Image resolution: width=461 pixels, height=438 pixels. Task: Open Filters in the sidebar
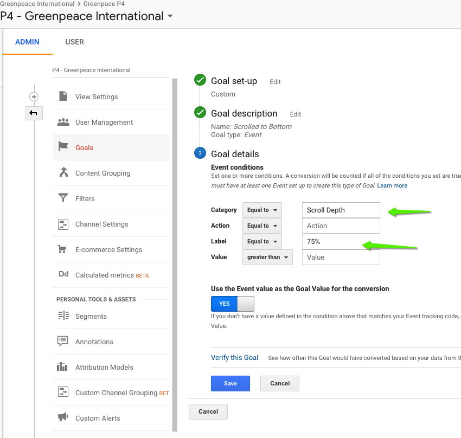111,198
